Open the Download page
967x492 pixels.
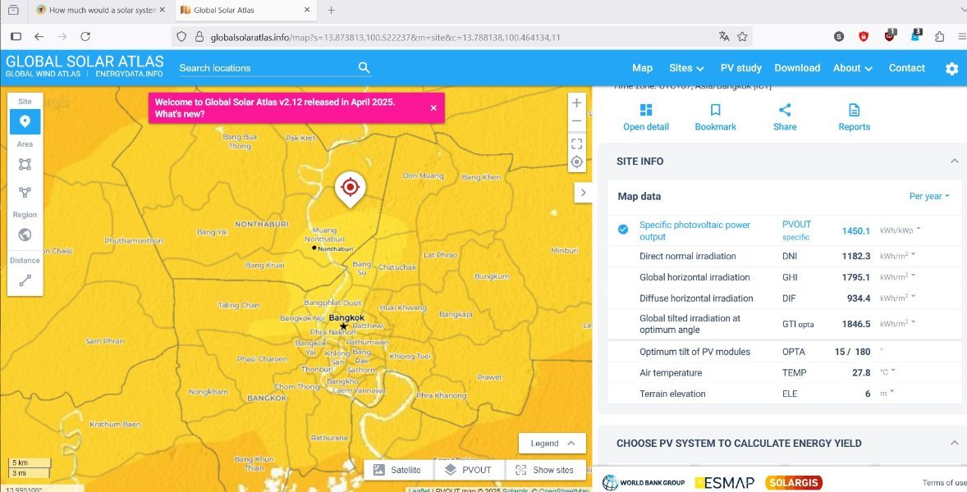[797, 68]
